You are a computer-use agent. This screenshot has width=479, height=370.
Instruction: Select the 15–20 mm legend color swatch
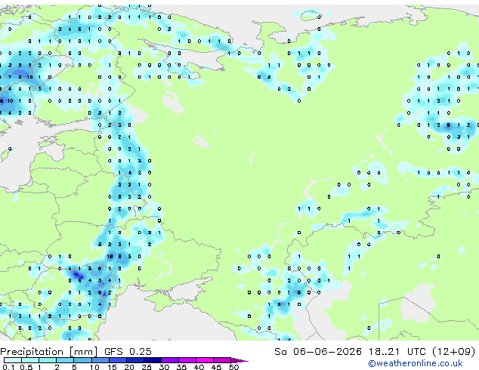(117, 360)
